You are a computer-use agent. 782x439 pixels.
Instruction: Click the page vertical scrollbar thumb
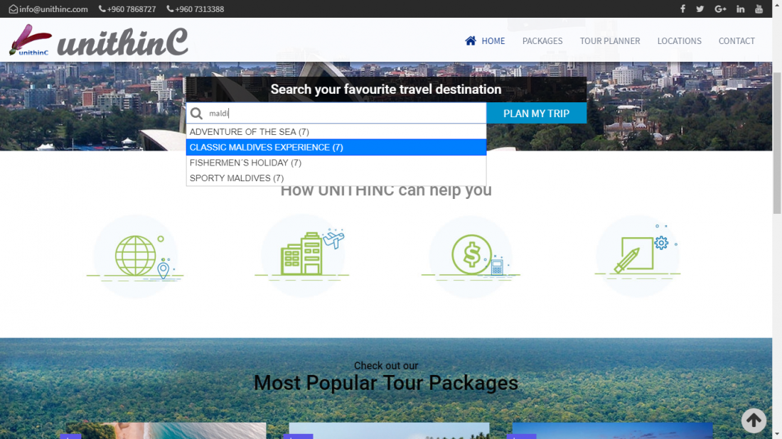pyautogui.click(x=777, y=143)
